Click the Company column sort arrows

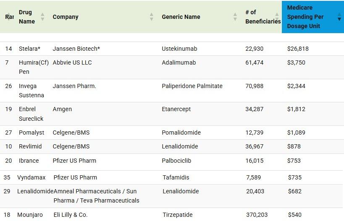click(x=152, y=17)
